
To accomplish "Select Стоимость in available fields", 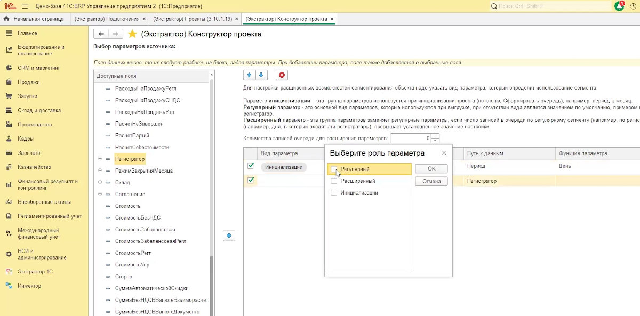I will [x=128, y=206].
